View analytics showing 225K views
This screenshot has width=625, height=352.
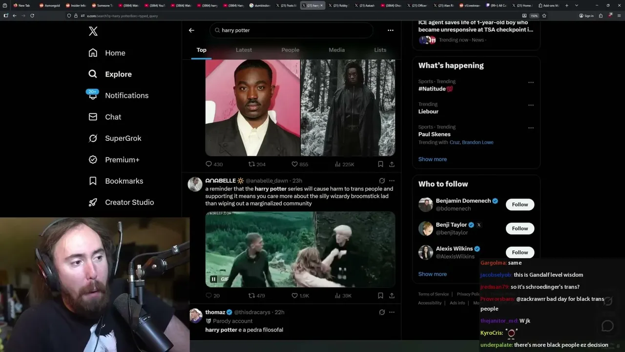tap(344, 164)
